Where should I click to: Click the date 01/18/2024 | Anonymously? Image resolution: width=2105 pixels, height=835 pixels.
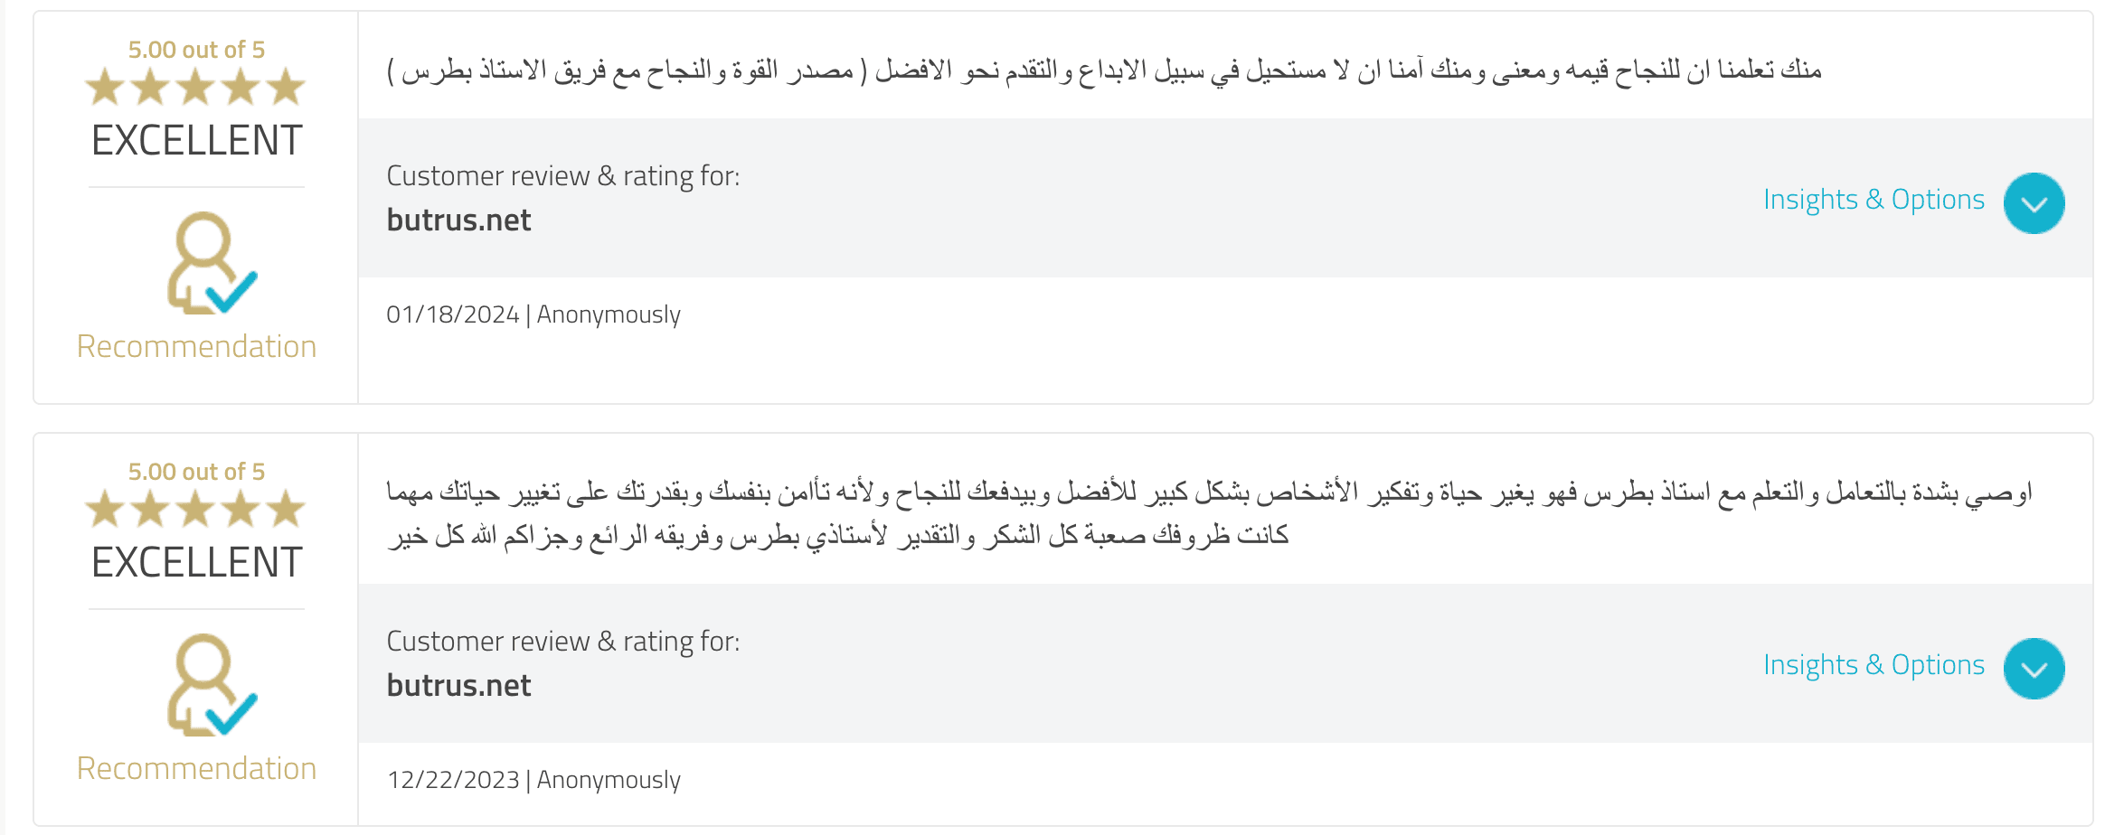pyautogui.click(x=533, y=314)
